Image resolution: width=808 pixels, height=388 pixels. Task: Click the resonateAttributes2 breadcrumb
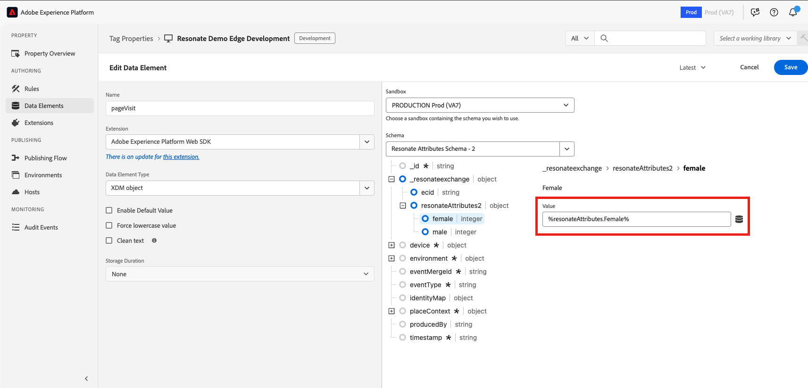642,168
